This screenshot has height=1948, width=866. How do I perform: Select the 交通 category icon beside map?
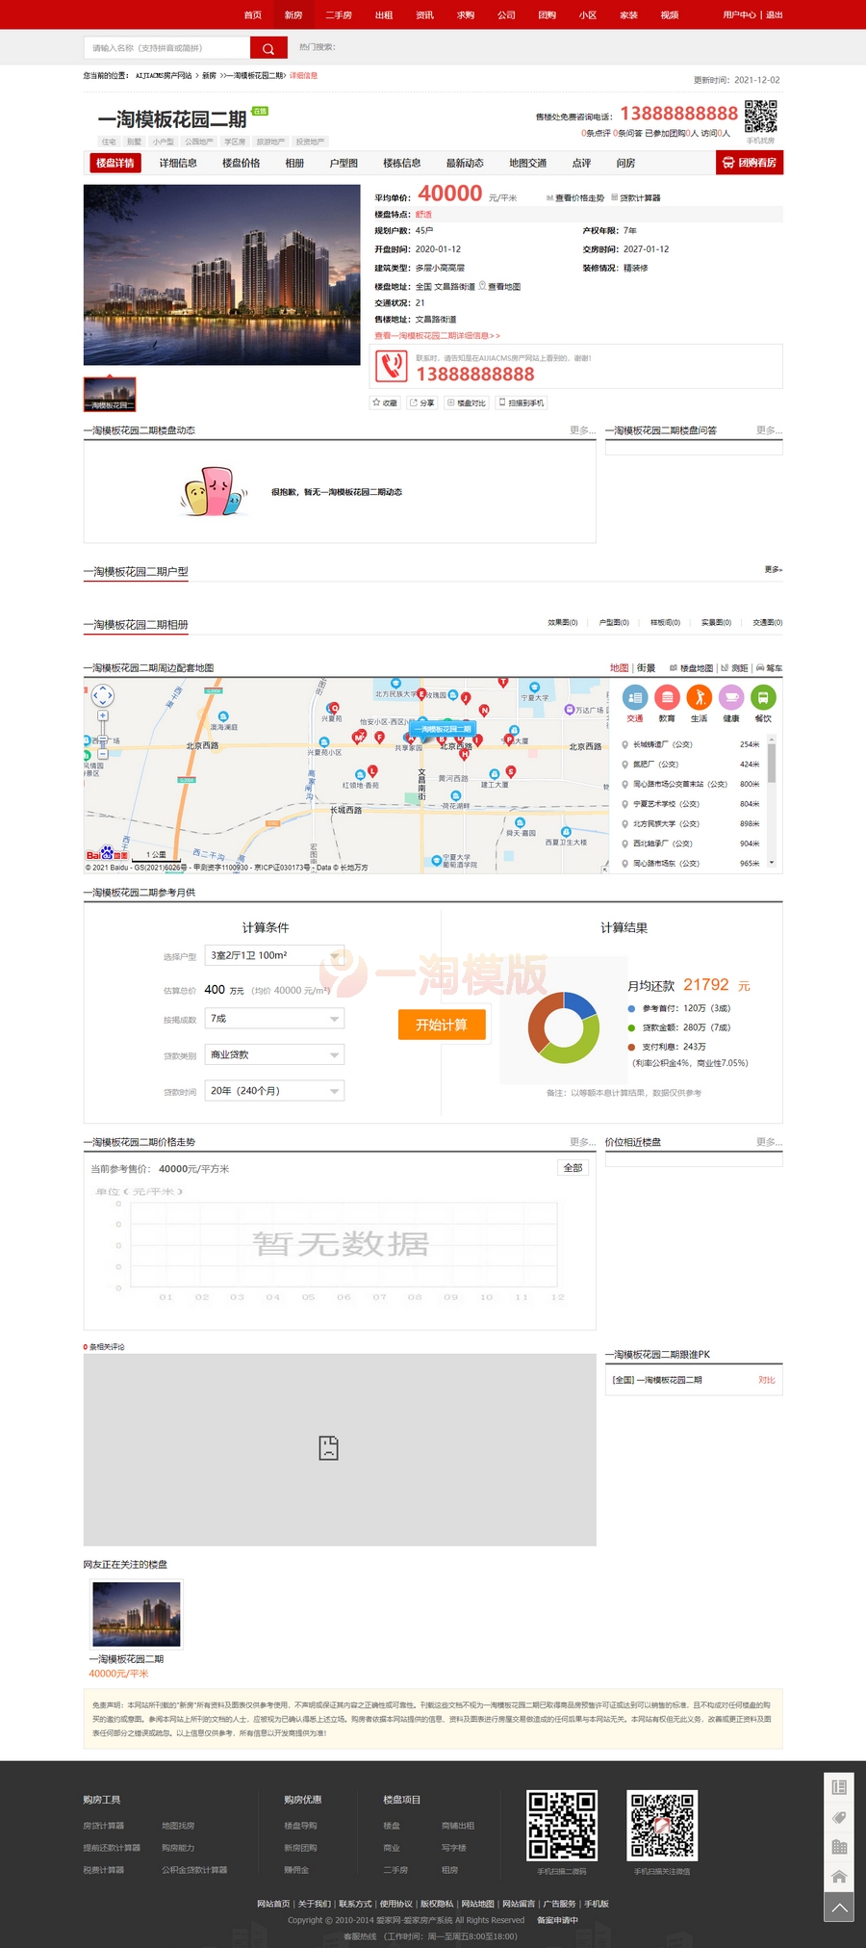coord(634,698)
